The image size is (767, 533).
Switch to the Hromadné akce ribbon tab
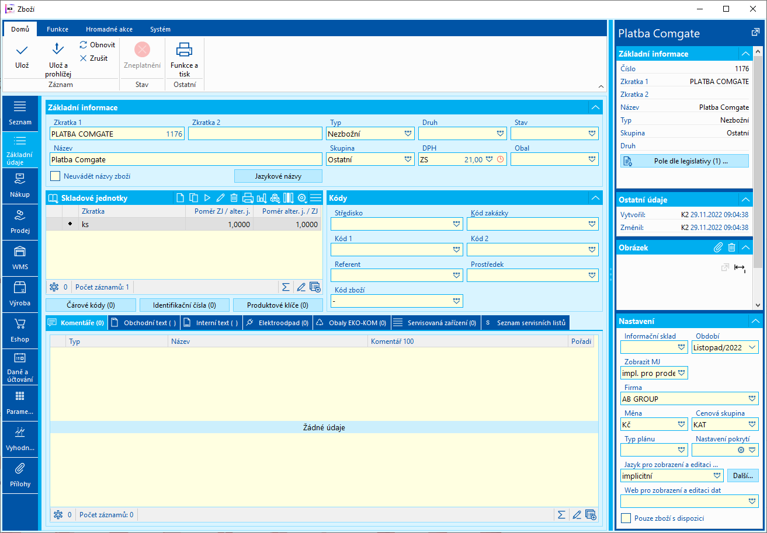click(x=109, y=29)
